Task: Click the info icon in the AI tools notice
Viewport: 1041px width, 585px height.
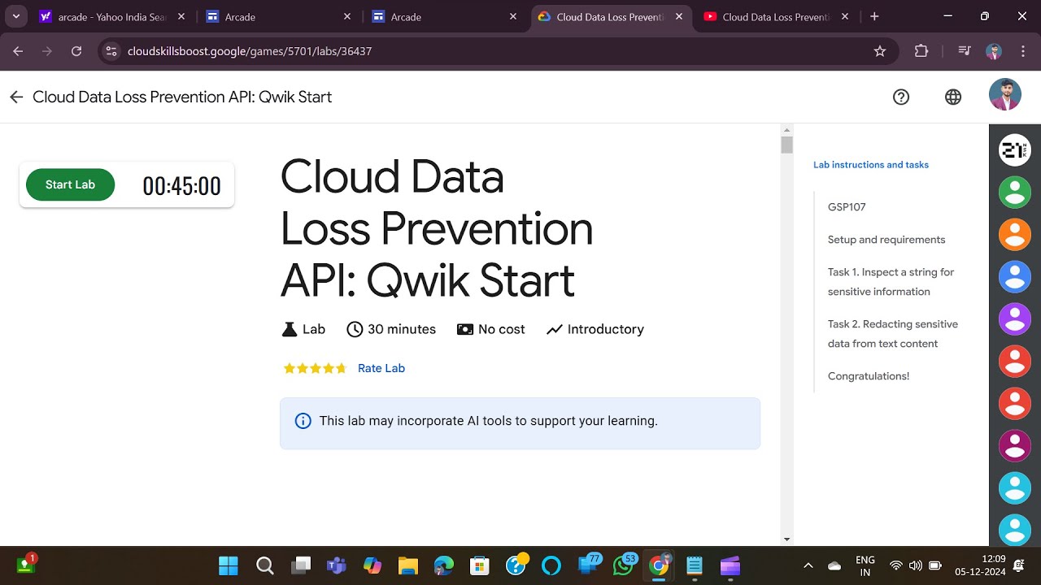Action: coord(303,421)
